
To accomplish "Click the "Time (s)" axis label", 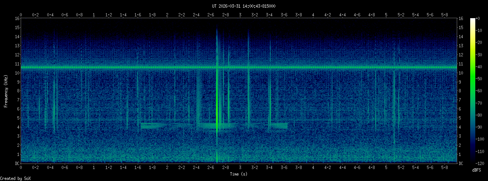I will tap(239, 174).
